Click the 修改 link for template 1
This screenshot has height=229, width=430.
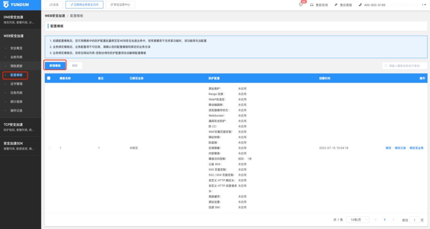point(388,148)
